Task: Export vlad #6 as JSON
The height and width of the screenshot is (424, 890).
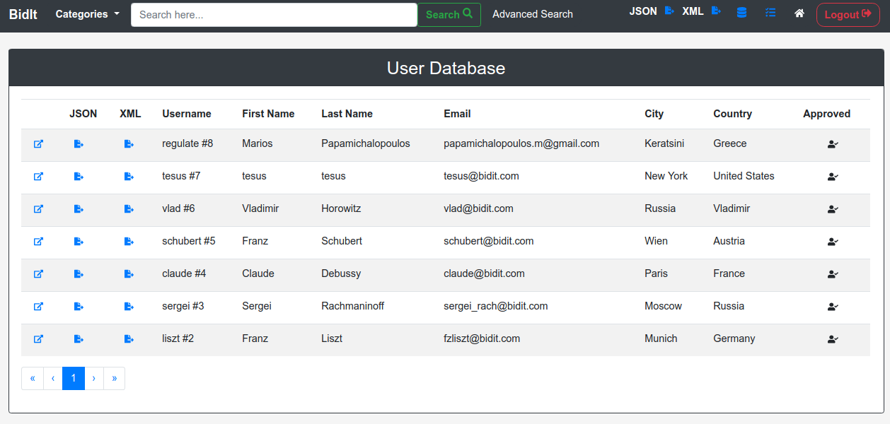Action: coord(79,209)
